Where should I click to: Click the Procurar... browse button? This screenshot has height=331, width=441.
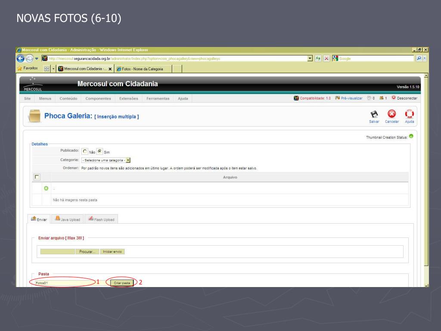click(x=87, y=252)
